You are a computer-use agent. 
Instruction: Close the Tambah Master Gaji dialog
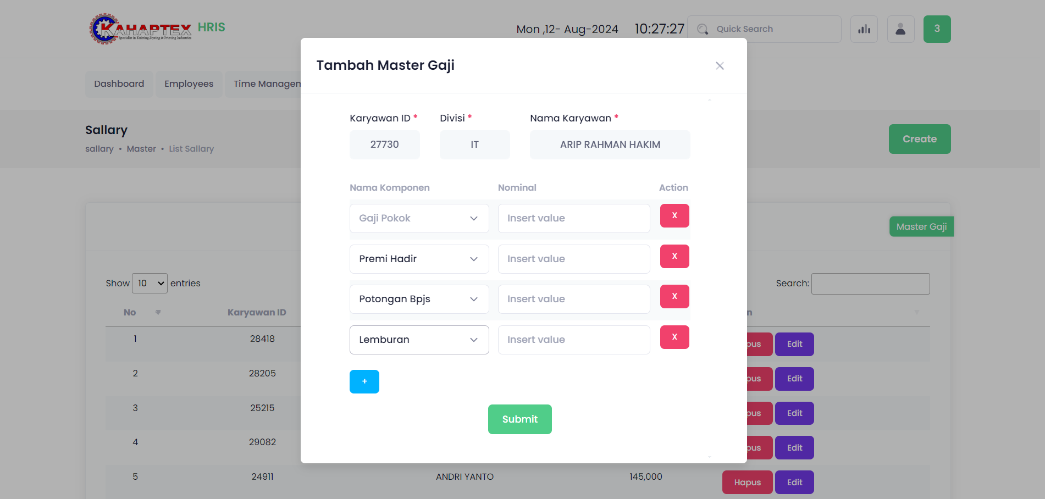coord(720,66)
